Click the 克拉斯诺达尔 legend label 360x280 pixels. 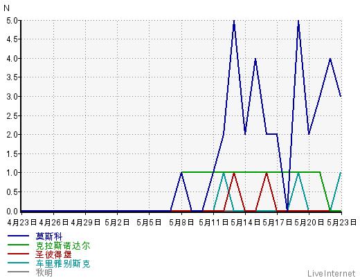(x=63, y=245)
